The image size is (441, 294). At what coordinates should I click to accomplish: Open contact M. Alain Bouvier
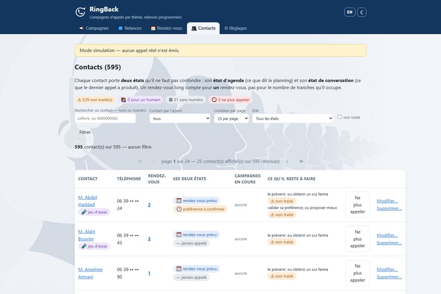(x=86, y=235)
